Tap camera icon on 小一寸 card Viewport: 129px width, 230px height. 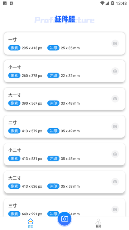[115, 71]
